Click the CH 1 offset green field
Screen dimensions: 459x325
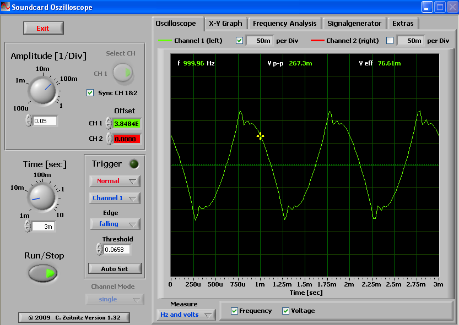(127, 124)
